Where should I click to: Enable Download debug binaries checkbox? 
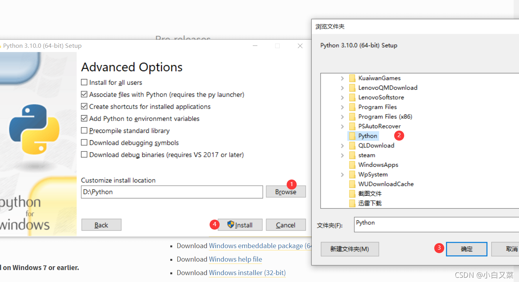[x=84, y=154]
